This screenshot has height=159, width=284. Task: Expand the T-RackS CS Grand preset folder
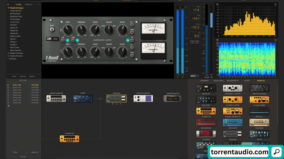pos(8,56)
